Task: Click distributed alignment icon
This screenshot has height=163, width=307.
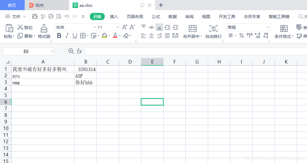Action: coord(175,36)
